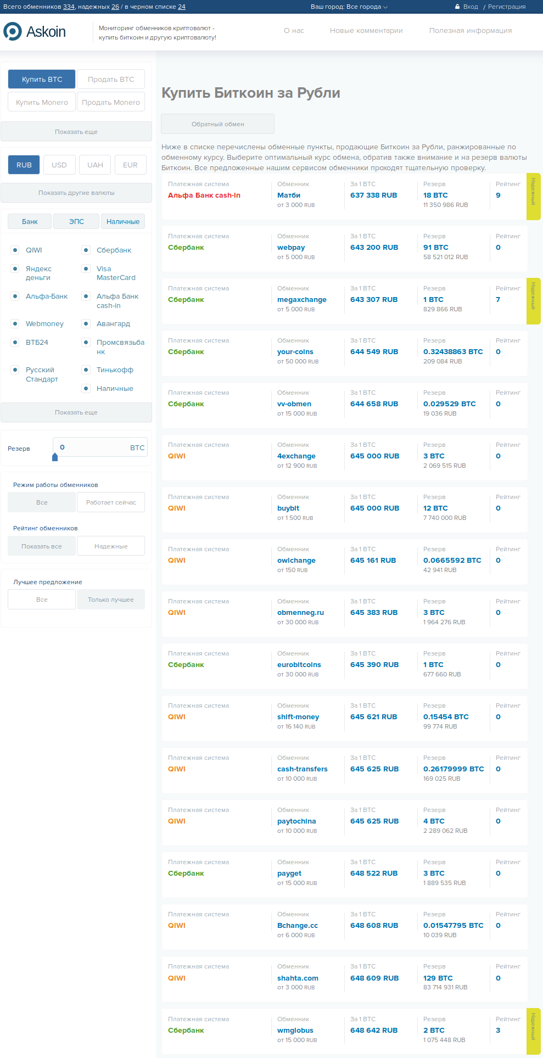543x1058 pixels.
Task: Choose the RUB currency
Action: (24, 165)
